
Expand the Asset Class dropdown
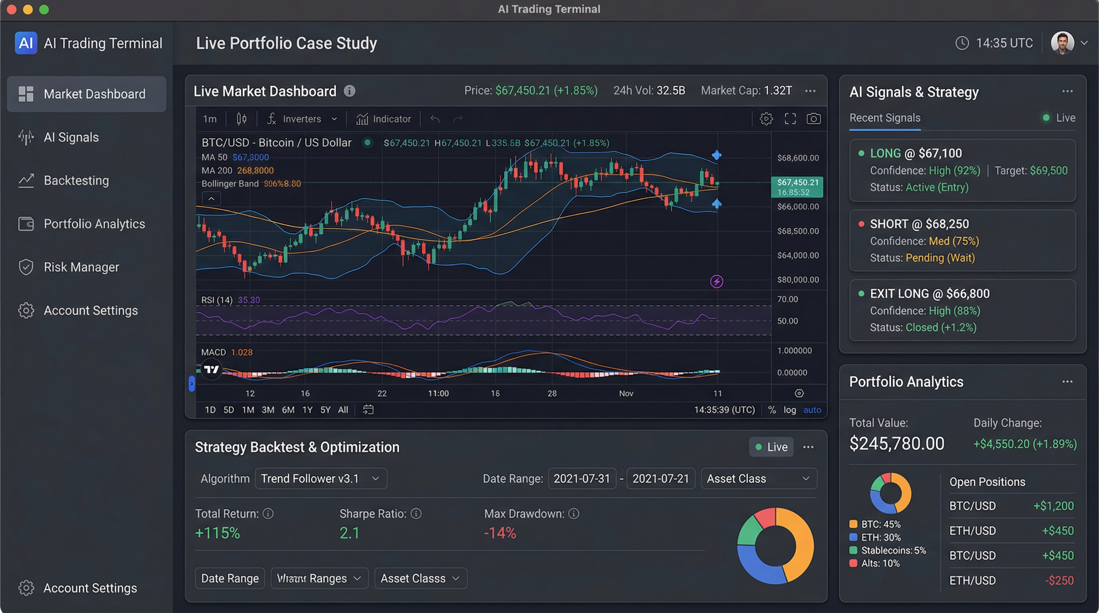[758, 478]
